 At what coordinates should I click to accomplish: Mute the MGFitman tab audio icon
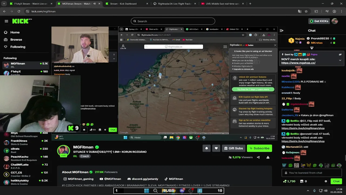[94, 4]
